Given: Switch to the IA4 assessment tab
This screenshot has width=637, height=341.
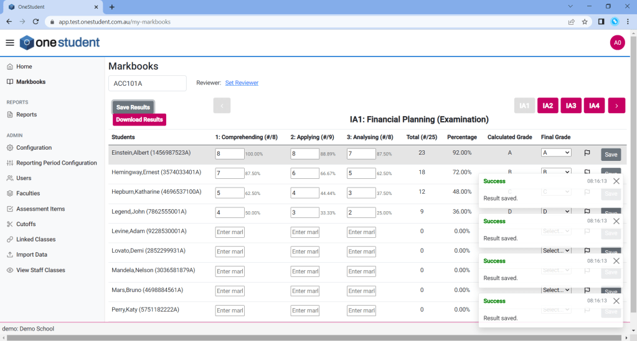Looking at the screenshot, I should 594,106.
